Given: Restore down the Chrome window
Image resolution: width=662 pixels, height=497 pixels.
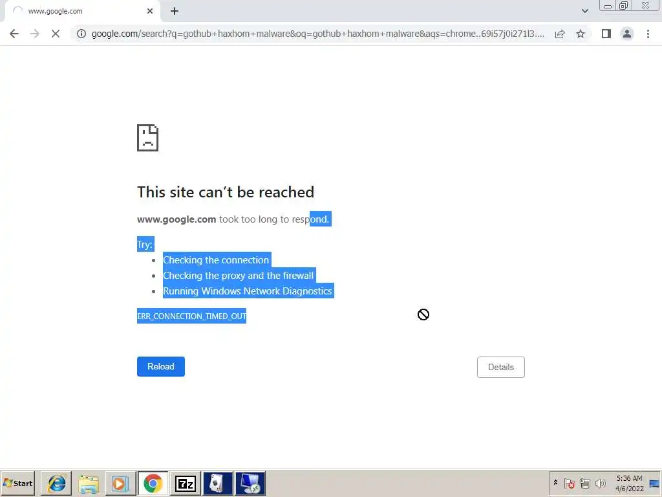Looking at the screenshot, I should 624,6.
